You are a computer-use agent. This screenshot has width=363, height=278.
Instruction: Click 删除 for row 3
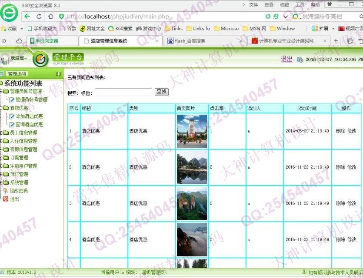click(340, 203)
